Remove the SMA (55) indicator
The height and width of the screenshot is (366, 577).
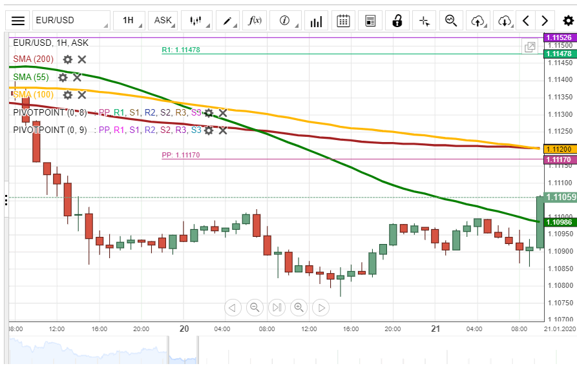pos(77,77)
